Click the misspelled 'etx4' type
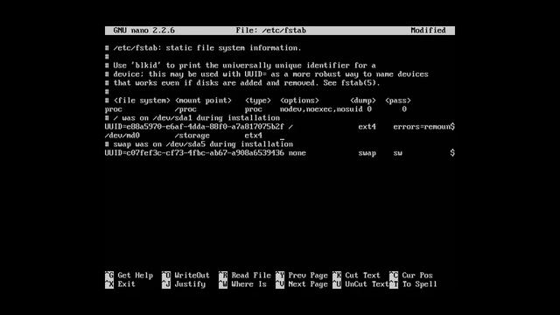This screenshot has width=560, height=315. pos(254,136)
